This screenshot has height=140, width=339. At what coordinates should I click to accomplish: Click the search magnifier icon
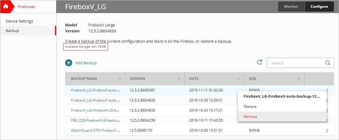328,63
